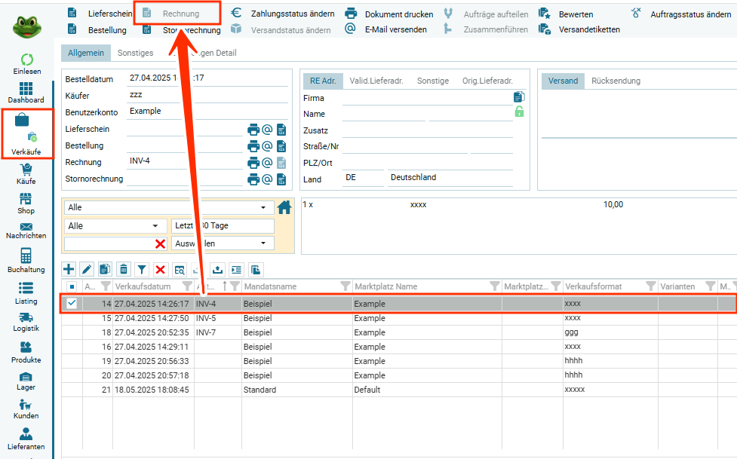Open the Dashboard from the sidebar
Image resolution: width=737 pixels, height=459 pixels.
point(26,93)
